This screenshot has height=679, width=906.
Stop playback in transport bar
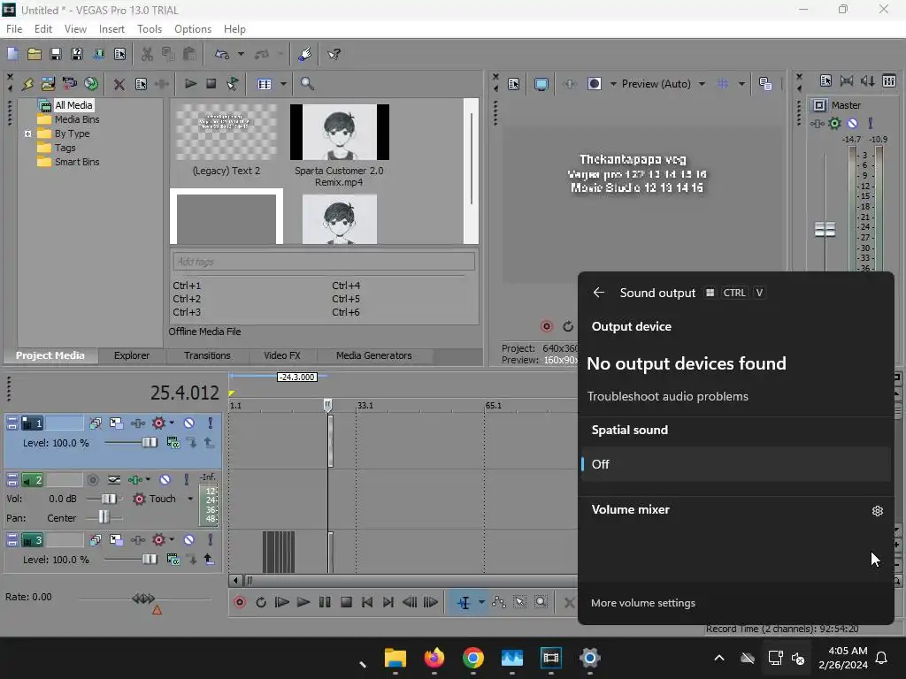click(346, 602)
